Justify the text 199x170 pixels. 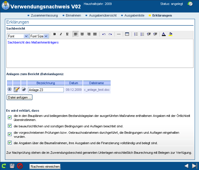[x=95, y=34]
